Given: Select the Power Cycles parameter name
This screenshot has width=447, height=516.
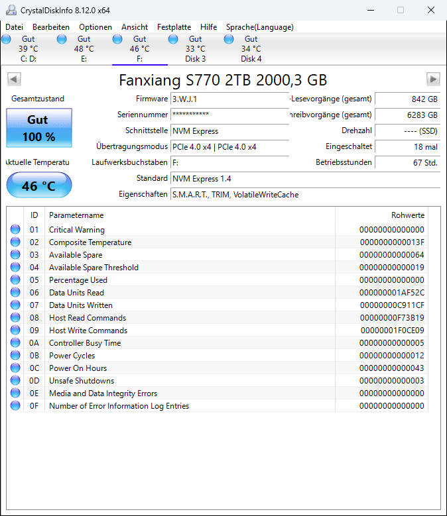Looking at the screenshot, I should click(x=72, y=356).
